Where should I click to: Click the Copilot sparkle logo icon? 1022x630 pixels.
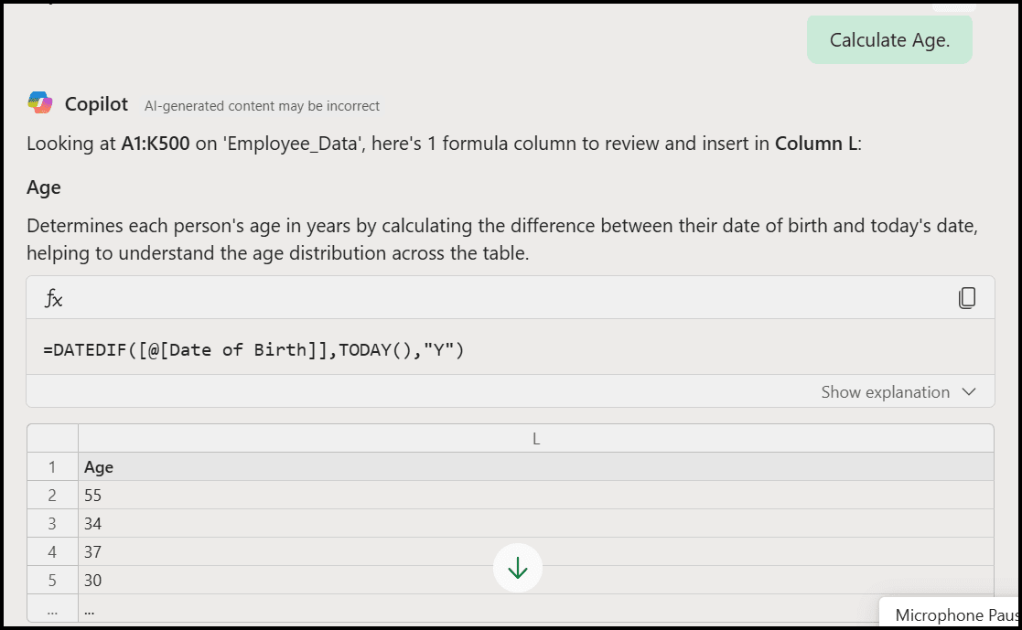(40, 103)
